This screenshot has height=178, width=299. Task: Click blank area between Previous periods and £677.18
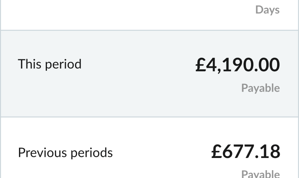(x=162, y=152)
